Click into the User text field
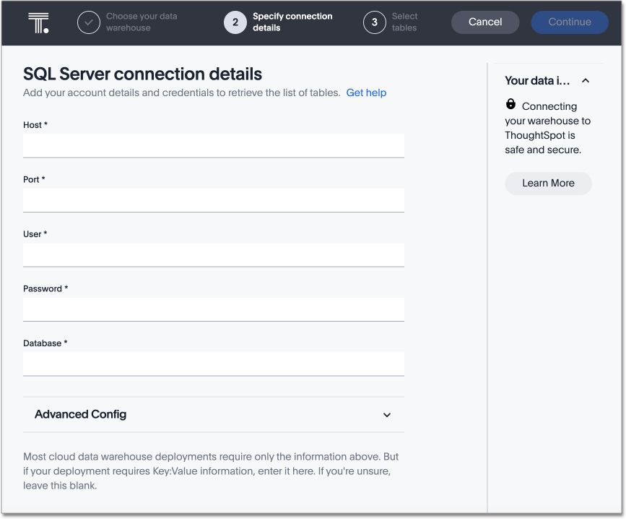Screen dimensions: 626x519 pyautogui.click(x=214, y=254)
